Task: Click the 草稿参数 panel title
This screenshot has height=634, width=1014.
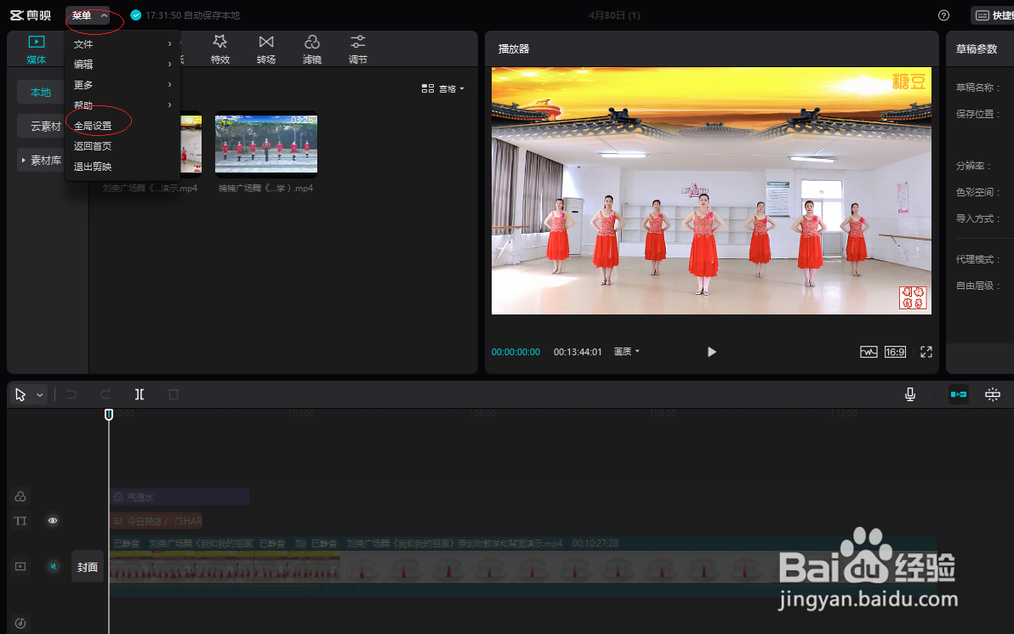Action: click(977, 49)
